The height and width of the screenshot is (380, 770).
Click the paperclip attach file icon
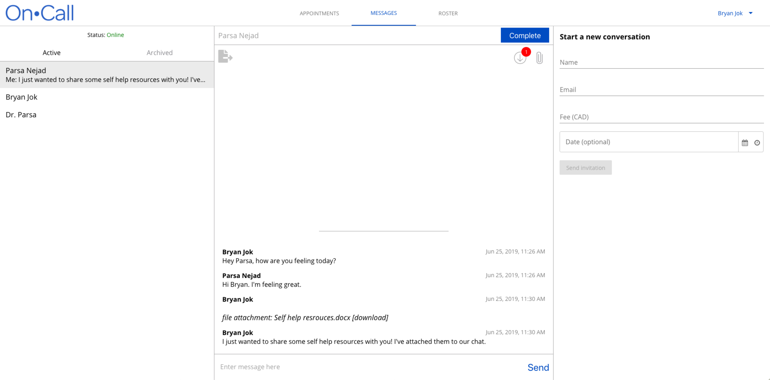(539, 58)
